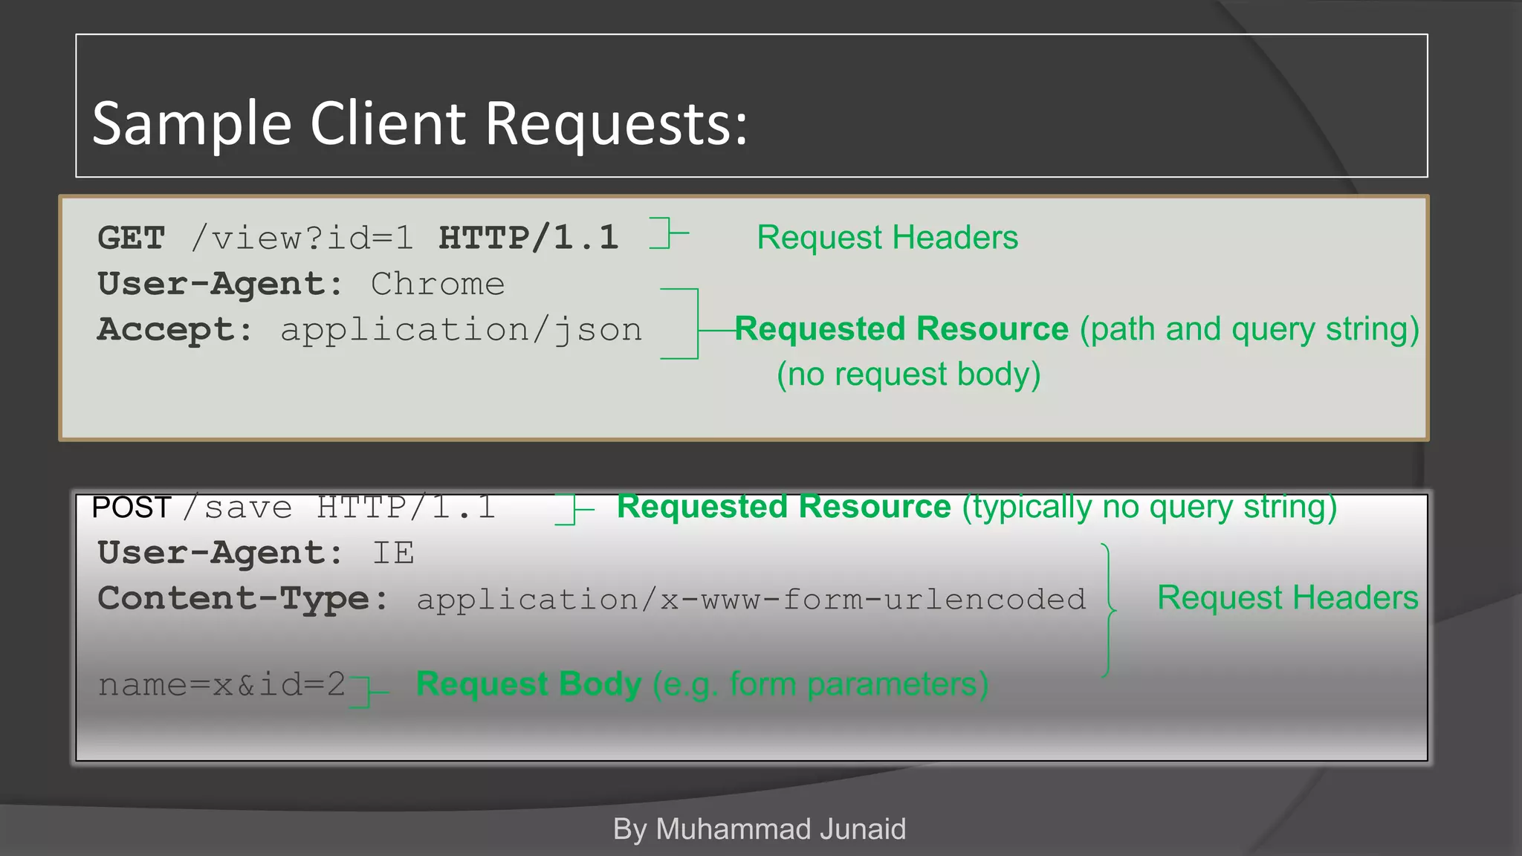Click 'Request Headers' label in the POST box
Screen dimensions: 1522x856
click(x=1288, y=597)
